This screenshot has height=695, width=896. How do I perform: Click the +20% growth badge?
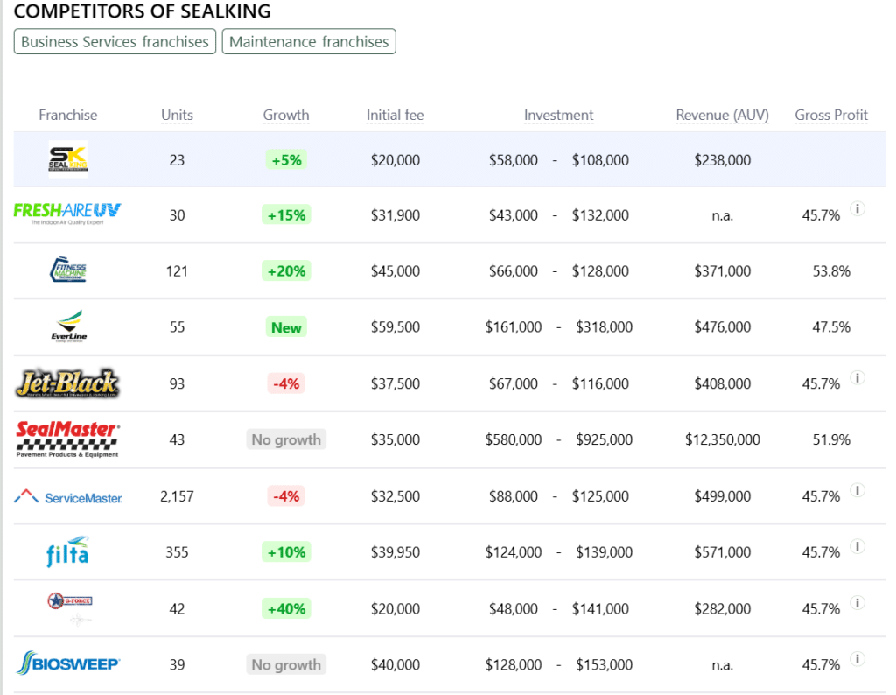[286, 271]
